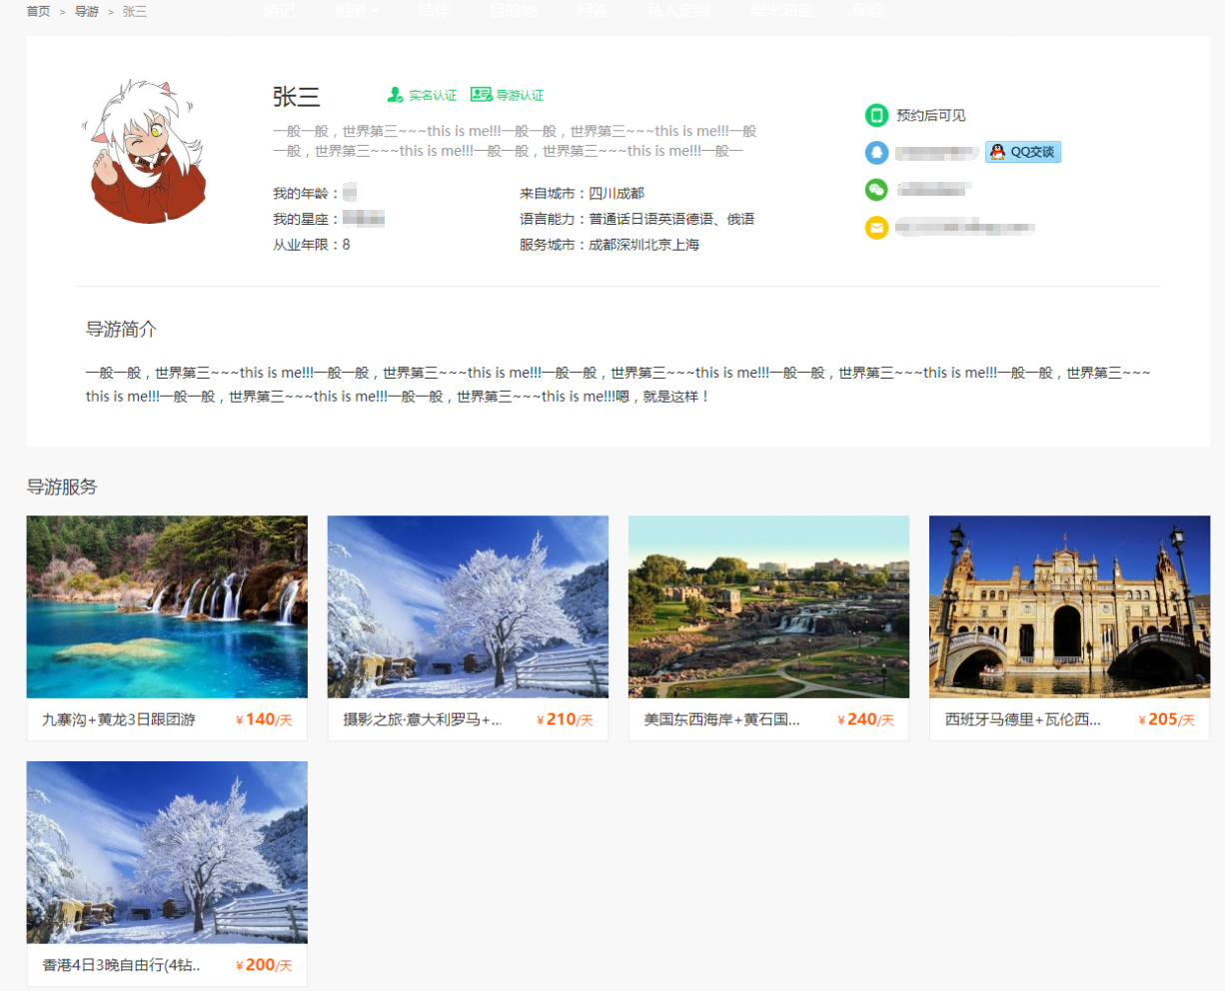The width and height of the screenshot is (1225, 991).
Task: Click the 九寨沟+黄龙3日跟团游 title text
Action: [x=119, y=719]
